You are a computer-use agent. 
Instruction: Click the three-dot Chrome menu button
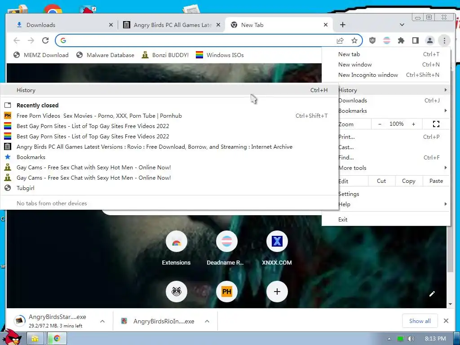[444, 40]
